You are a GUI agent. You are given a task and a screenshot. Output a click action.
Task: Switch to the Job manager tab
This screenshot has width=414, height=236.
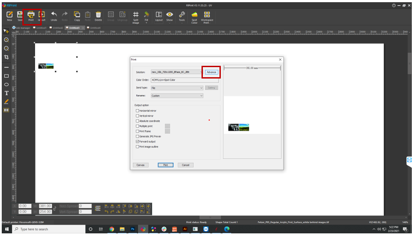coord(21,28)
